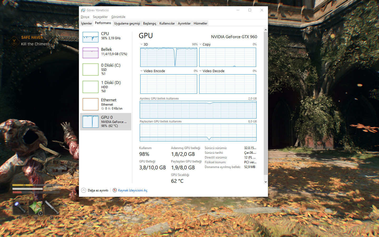The height and width of the screenshot is (237, 379).
Task: Select the 0 Diski (C:) SSD entry
Action: pos(106,70)
